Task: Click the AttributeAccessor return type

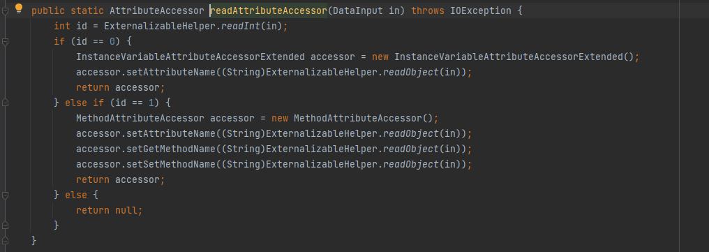Action: [157, 10]
